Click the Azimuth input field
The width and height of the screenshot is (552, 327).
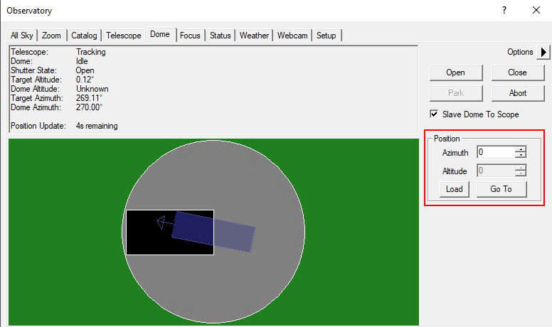[495, 152]
